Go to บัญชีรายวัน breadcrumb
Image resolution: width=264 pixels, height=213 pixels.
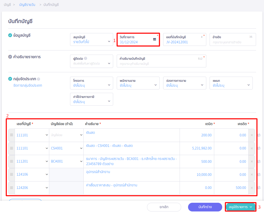[27, 5]
